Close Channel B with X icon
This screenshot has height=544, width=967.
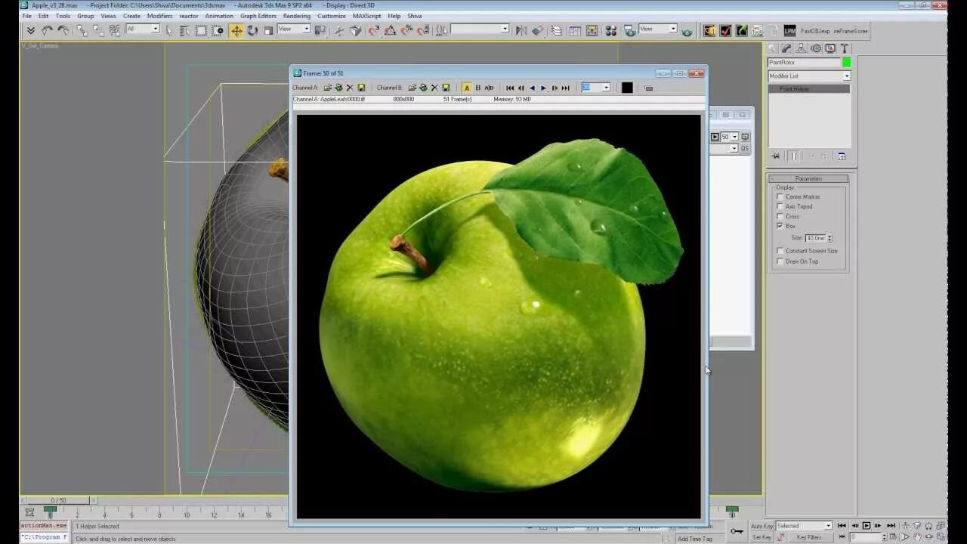click(x=434, y=88)
